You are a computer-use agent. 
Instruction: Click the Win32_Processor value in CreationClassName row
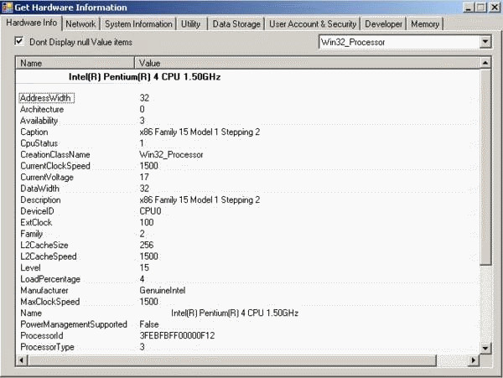pos(171,154)
